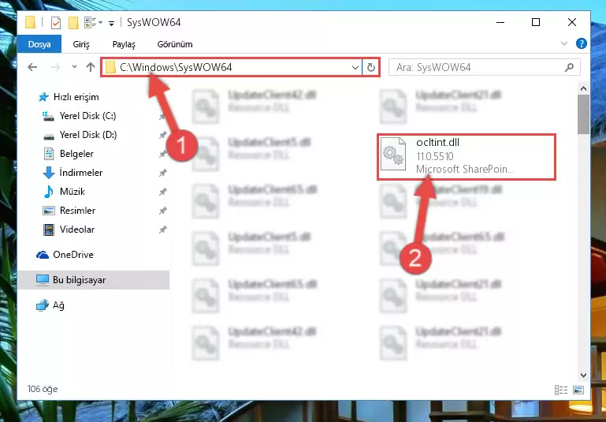The height and width of the screenshot is (422, 606).
Task: Click the scroll down arrow of file list
Action: (x=584, y=375)
